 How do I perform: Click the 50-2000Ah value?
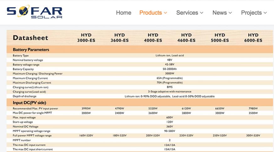[169, 69]
